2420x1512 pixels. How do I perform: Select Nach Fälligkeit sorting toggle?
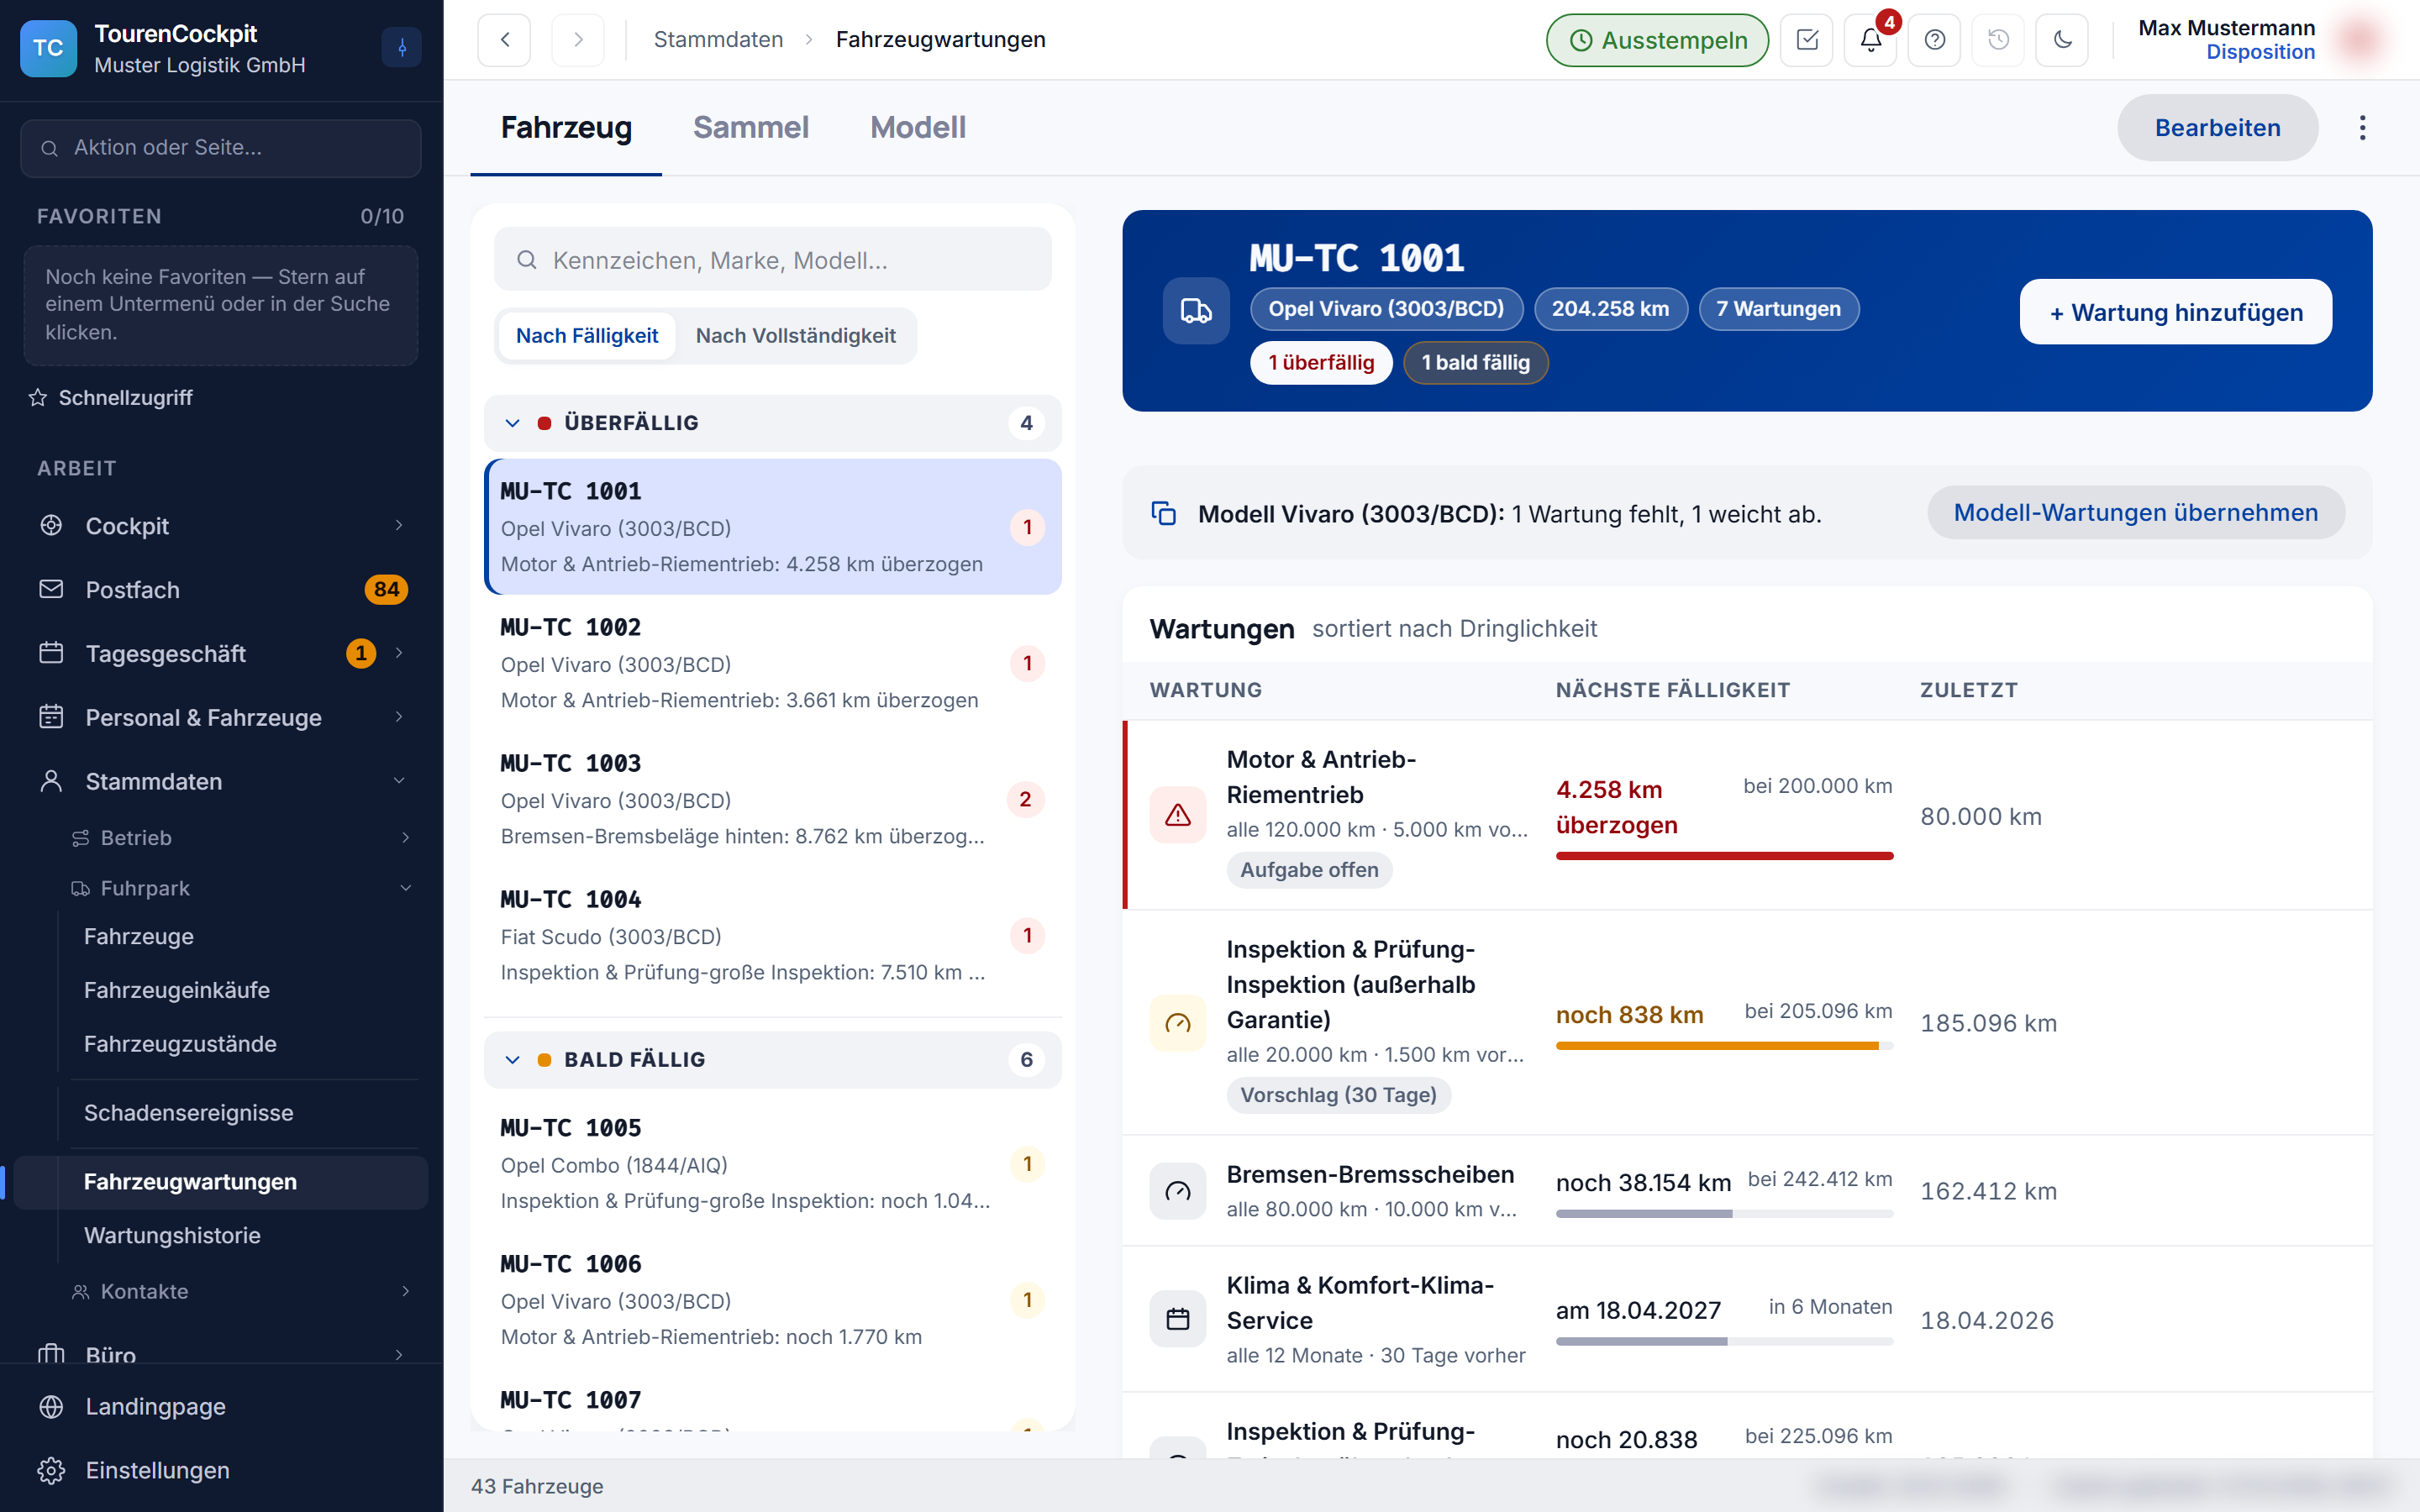tap(586, 336)
